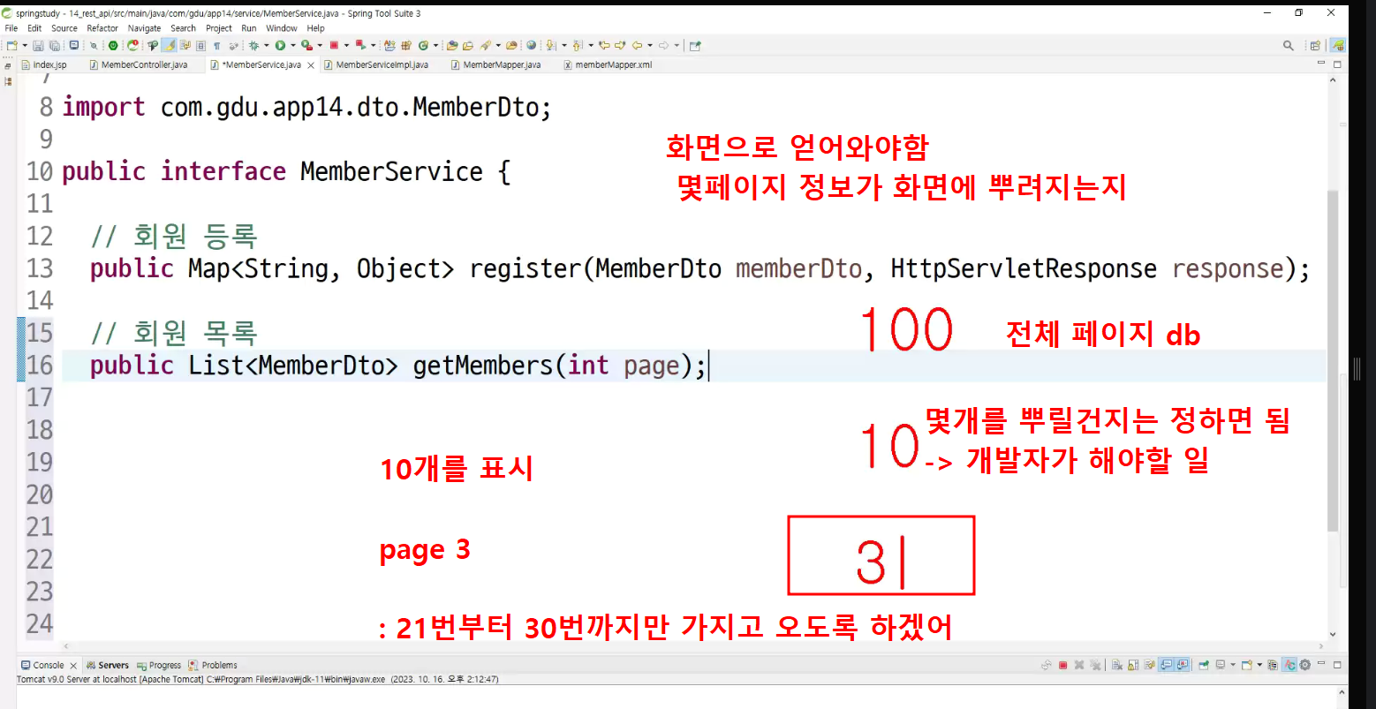1376x709 pixels.
Task: Minimize the Console view panel
Action: [1321, 664]
